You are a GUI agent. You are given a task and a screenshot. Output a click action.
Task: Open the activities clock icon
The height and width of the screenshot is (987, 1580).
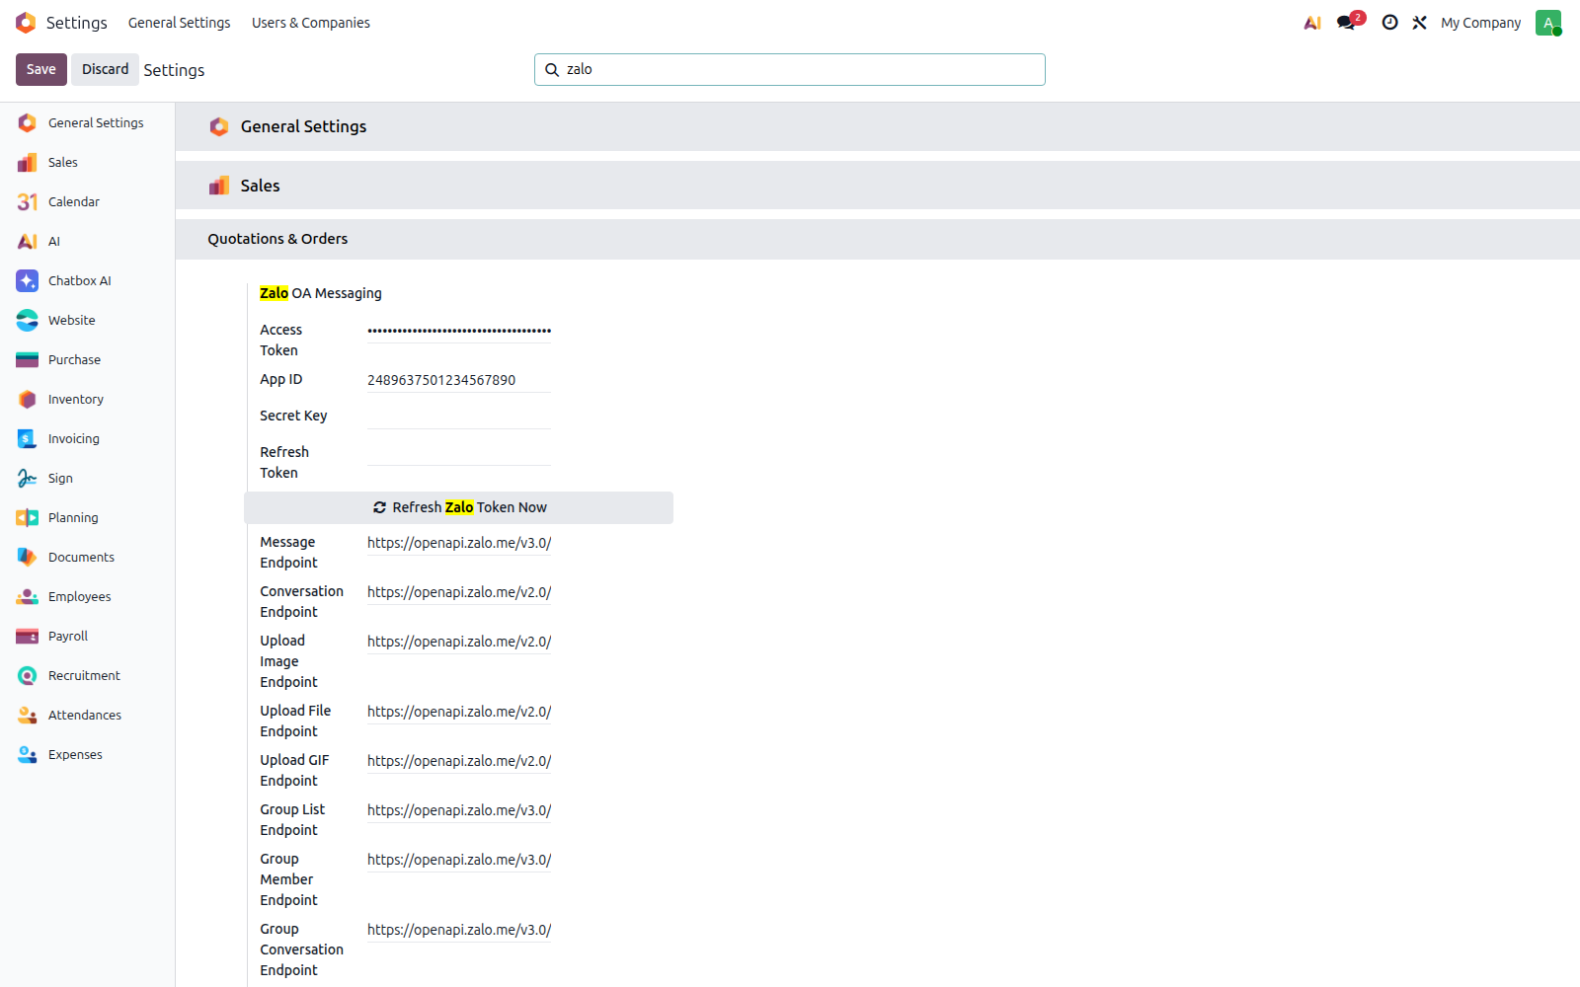(x=1389, y=23)
